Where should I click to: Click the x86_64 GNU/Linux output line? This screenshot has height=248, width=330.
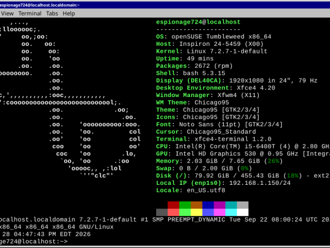(57, 227)
